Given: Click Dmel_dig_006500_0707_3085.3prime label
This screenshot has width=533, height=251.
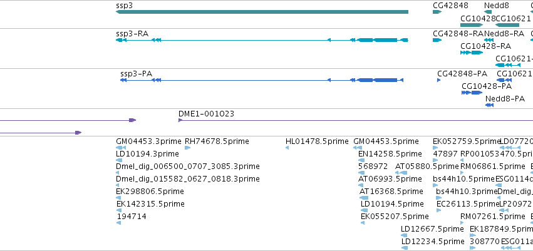Looking at the screenshot, I should pos(188,166).
